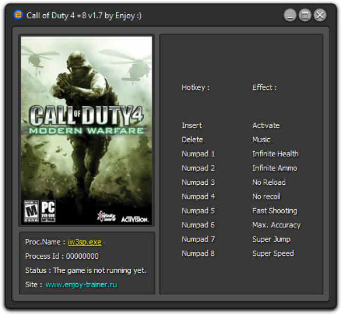Open the iw3sp.exe process name link
The image size is (341, 315).
click(x=85, y=242)
